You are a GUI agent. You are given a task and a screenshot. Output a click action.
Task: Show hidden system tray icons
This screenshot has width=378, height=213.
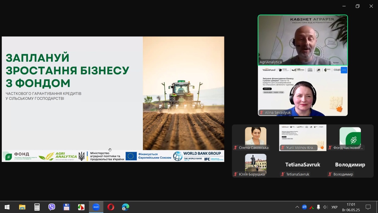point(297,207)
